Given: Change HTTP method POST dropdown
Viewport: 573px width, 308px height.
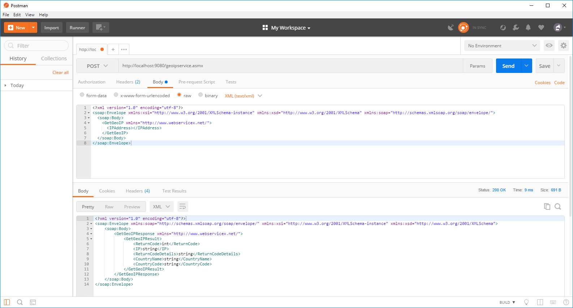Looking at the screenshot, I should pyautogui.click(x=97, y=66).
